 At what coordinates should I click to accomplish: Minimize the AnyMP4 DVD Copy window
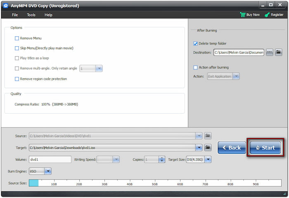point(262,5)
